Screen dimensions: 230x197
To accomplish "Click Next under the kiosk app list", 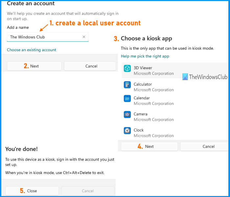I will 149,146.
